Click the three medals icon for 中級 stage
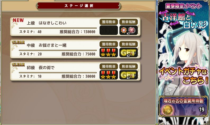The width and height of the screenshot is (210, 125). 109,53
